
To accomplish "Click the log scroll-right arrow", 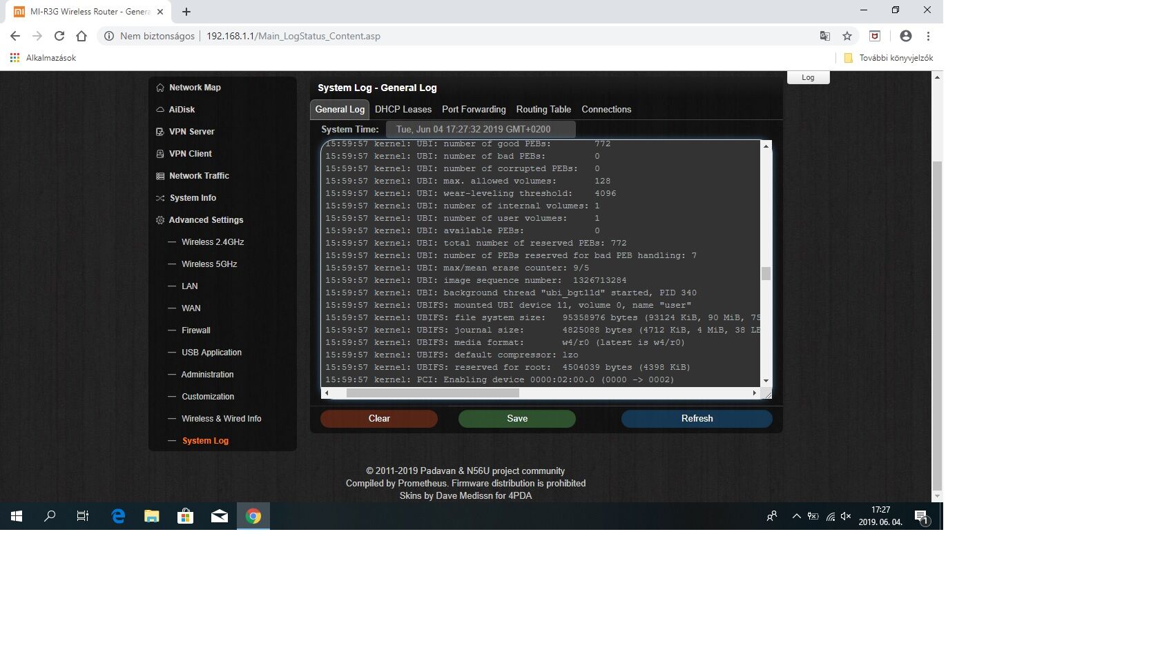I will [x=754, y=393].
